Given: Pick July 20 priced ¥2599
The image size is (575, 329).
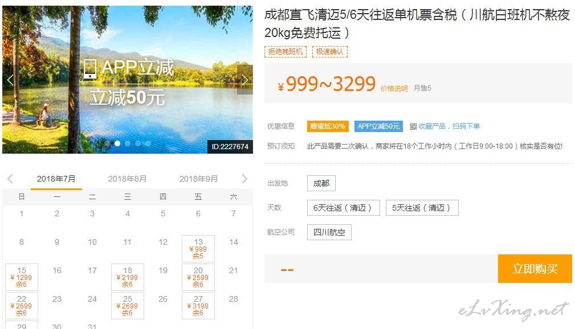Looking at the screenshot, I should [x=198, y=277].
